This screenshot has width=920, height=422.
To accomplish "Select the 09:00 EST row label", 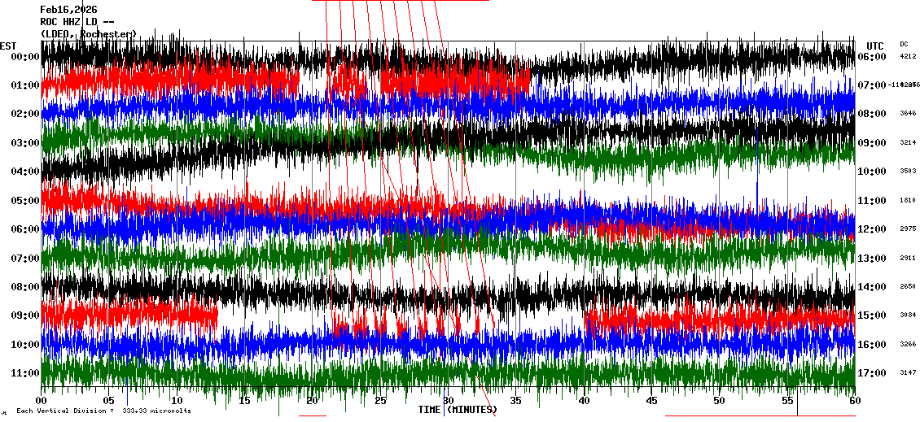I will pos(24,315).
